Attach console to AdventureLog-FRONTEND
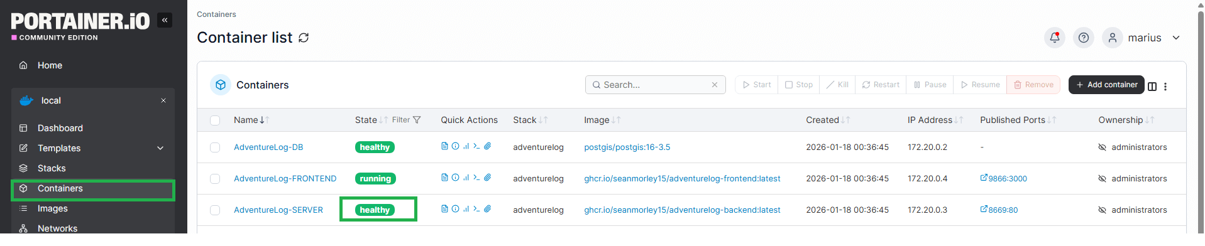The width and height of the screenshot is (1205, 246). (487, 178)
